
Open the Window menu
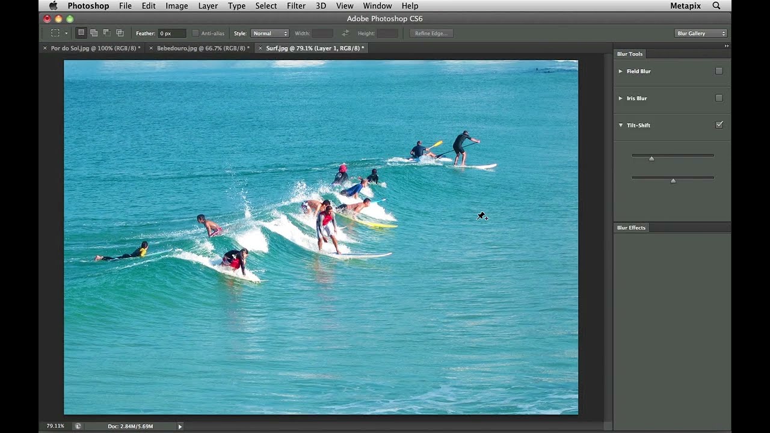377,6
